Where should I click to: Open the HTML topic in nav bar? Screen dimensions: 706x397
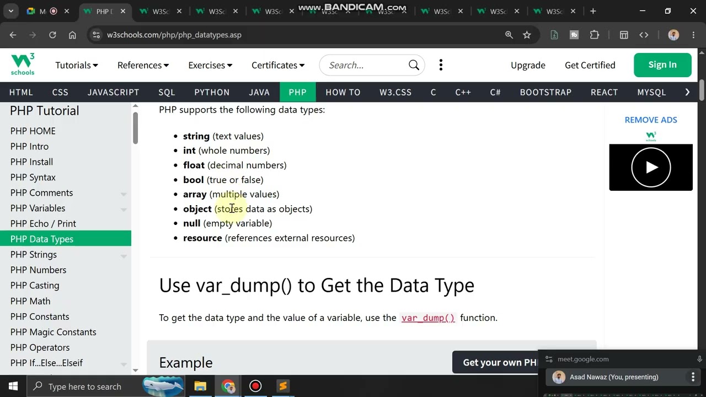[21, 92]
